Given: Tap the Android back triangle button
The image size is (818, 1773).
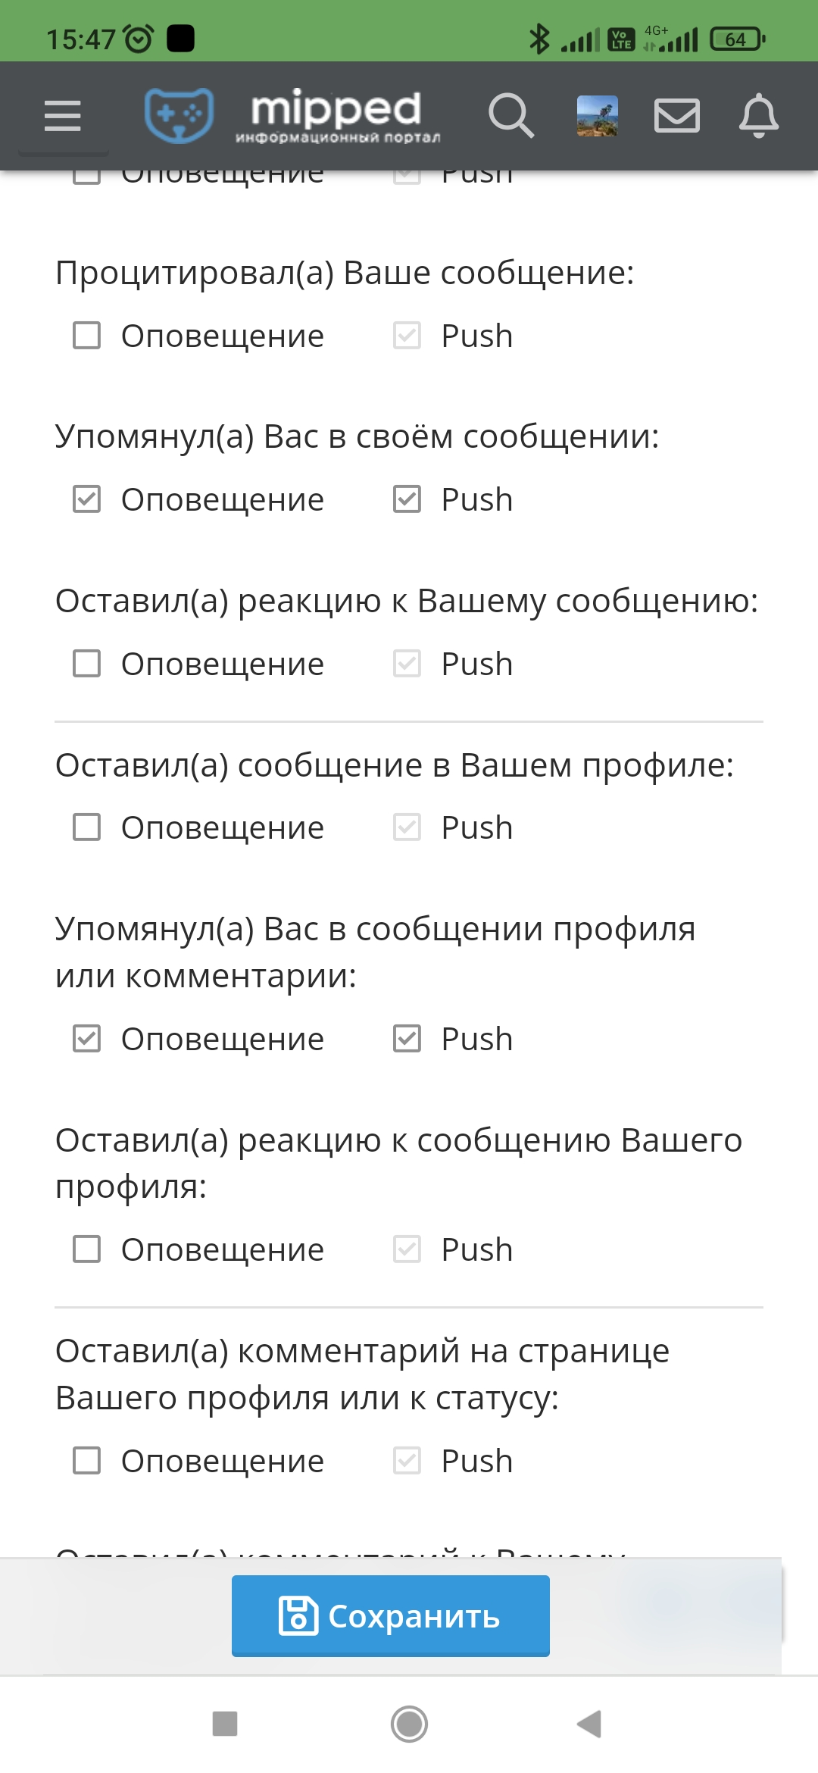Looking at the screenshot, I should point(589,1724).
